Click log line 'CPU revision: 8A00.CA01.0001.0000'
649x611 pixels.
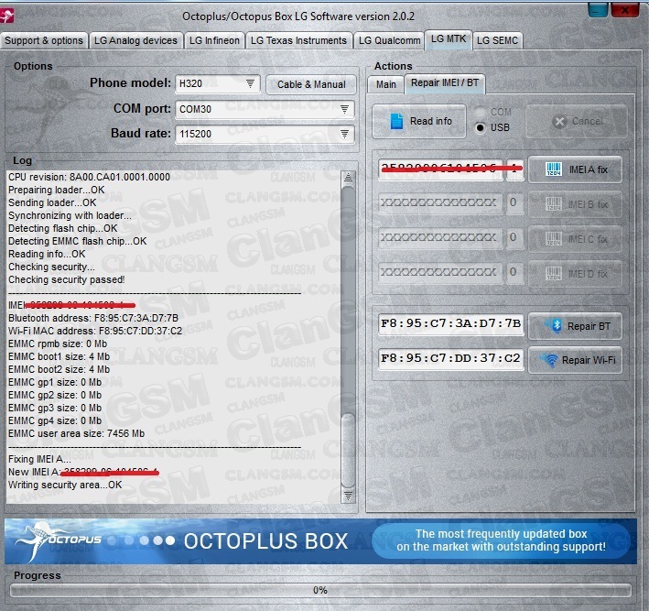coord(89,177)
